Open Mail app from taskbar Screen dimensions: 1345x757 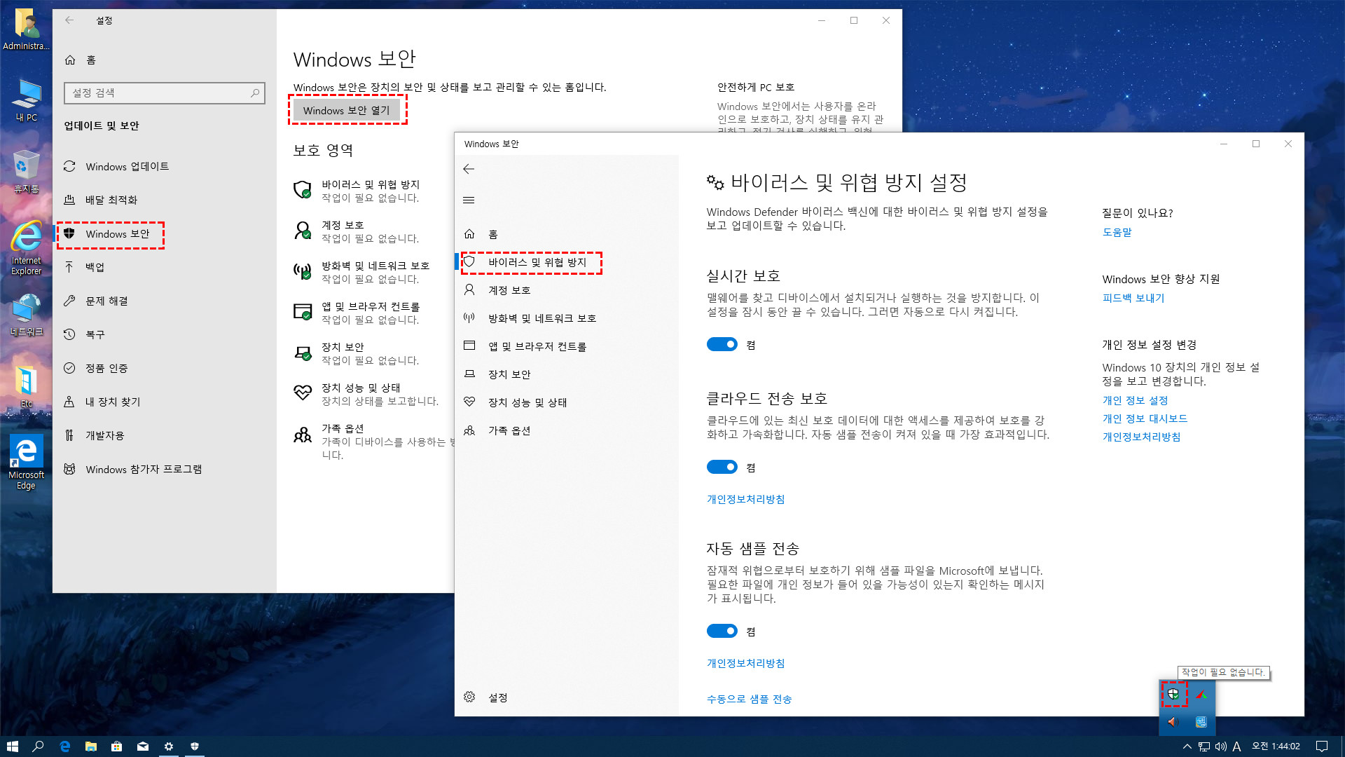pyautogui.click(x=142, y=746)
